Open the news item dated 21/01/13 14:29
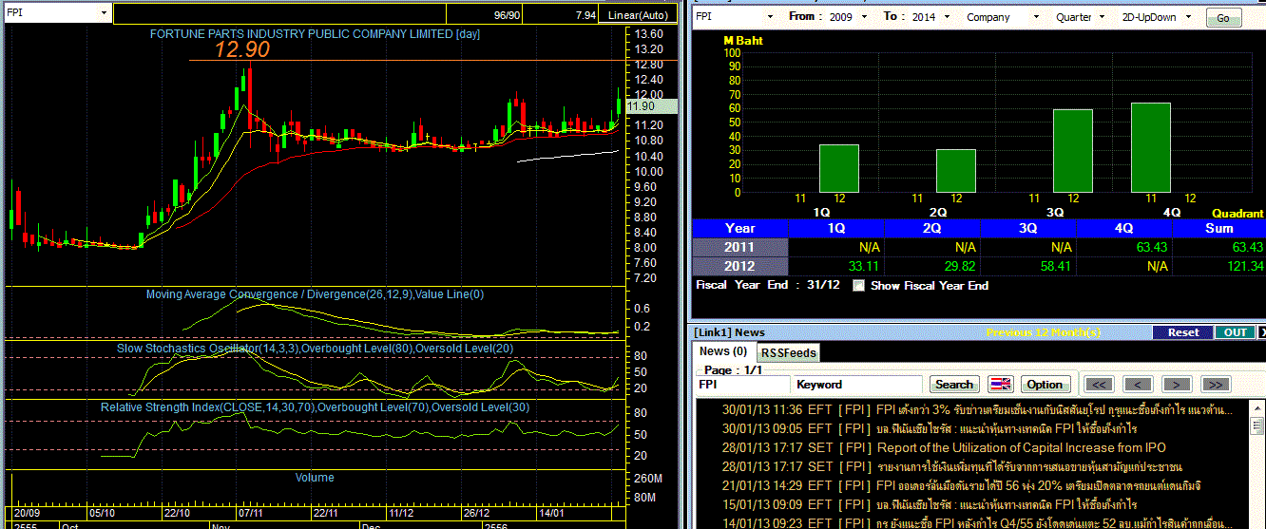The image size is (1266, 529). point(962,485)
